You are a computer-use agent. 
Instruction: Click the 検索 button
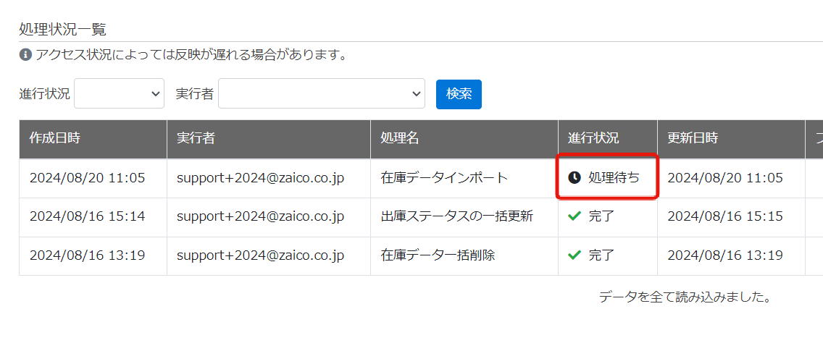point(459,94)
